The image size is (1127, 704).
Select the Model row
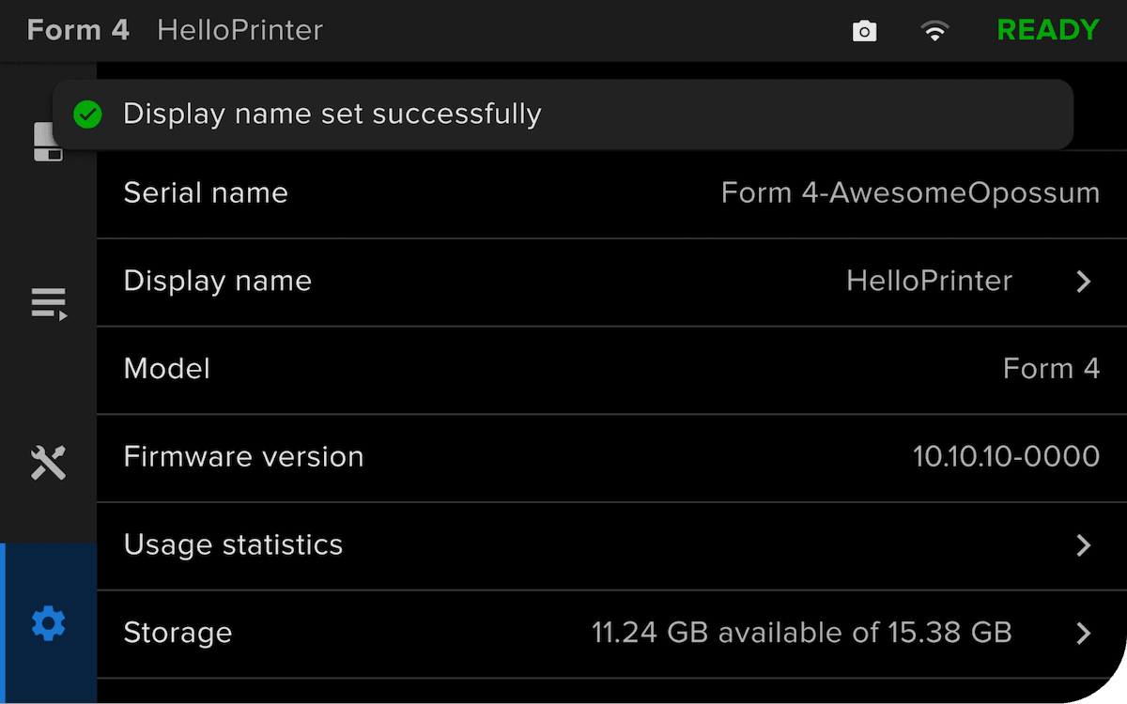tap(611, 370)
